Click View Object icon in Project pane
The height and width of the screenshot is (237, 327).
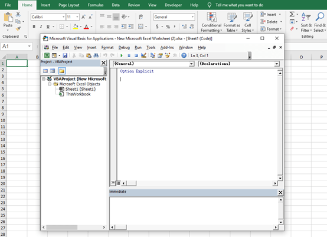point(53,71)
